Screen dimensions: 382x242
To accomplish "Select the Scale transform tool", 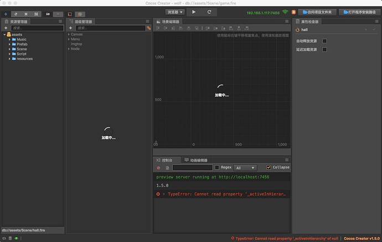I will (26, 14).
